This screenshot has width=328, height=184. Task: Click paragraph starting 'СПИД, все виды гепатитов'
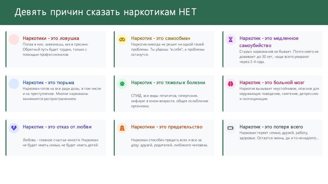click(x=170, y=101)
